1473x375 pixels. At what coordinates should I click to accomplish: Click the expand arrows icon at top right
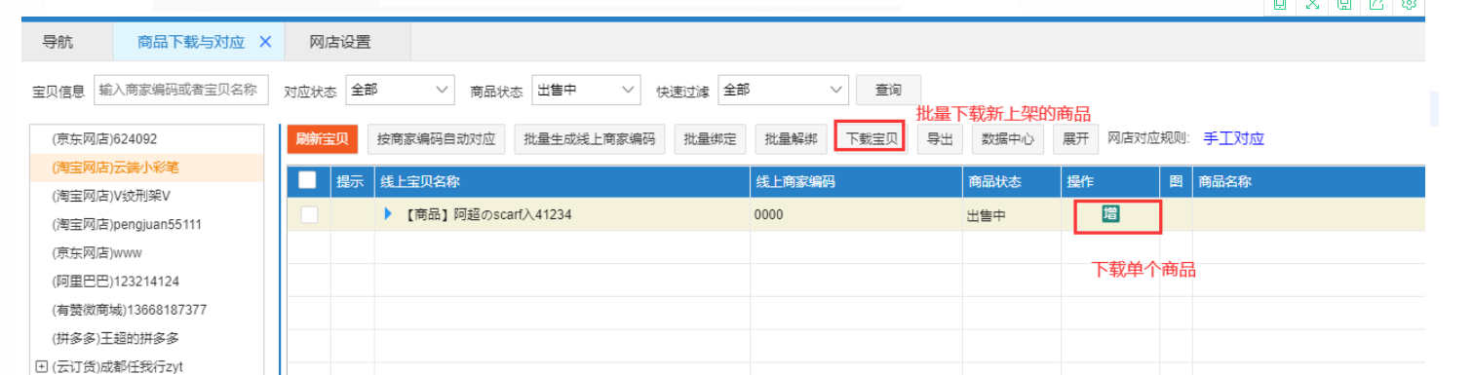pyautogui.click(x=1312, y=4)
